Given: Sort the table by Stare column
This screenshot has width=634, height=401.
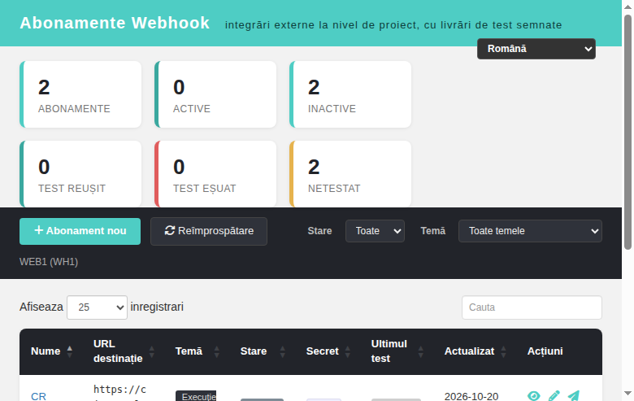Looking at the screenshot, I should [263, 351].
